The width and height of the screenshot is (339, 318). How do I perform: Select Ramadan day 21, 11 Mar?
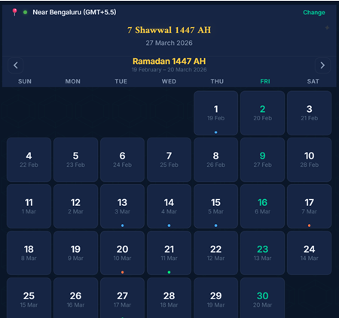pos(169,253)
